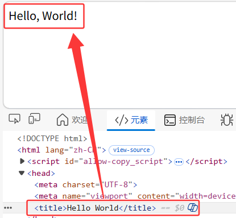The width and height of the screenshot is (236, 218).
Task: Switch to the 元素 elements tab
Action: tap(131, 120)
